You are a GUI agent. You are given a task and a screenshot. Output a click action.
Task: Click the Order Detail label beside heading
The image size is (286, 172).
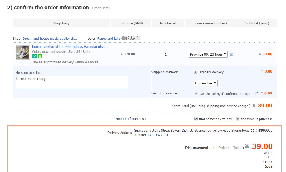101,8
